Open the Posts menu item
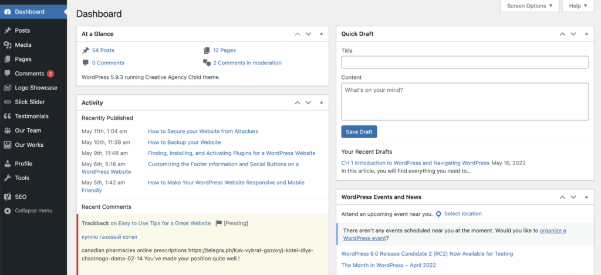The image size is (601, 275). click(x=33, y=30)
